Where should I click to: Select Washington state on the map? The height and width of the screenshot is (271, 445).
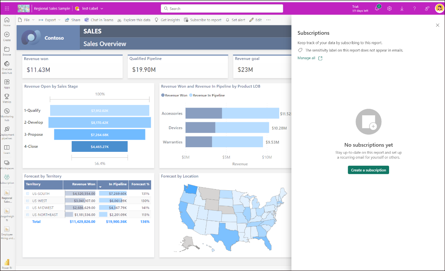190,189
